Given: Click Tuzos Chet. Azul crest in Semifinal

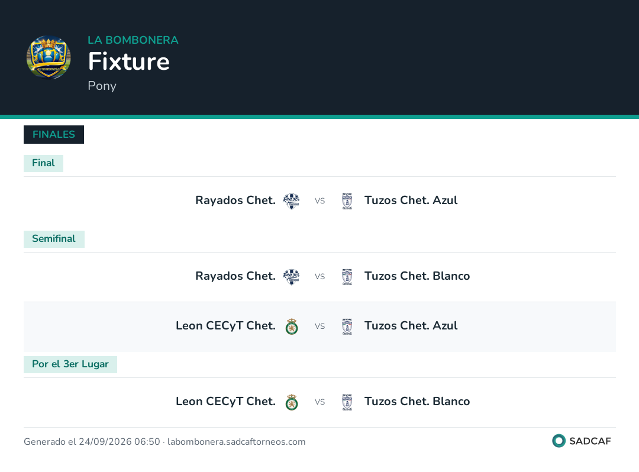Looking at the screenshot, I should pyautogui.click(x=347, y=326).
